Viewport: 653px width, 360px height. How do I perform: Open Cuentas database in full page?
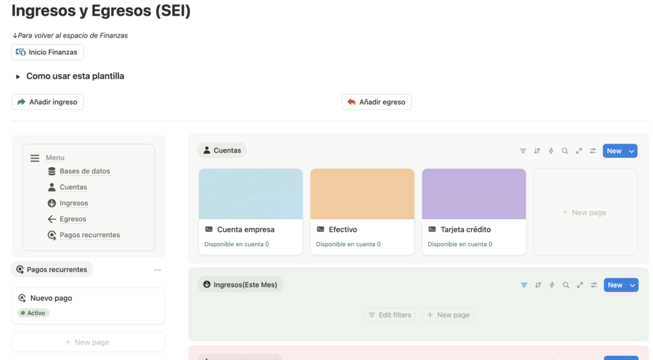click(x=579, y=151)
